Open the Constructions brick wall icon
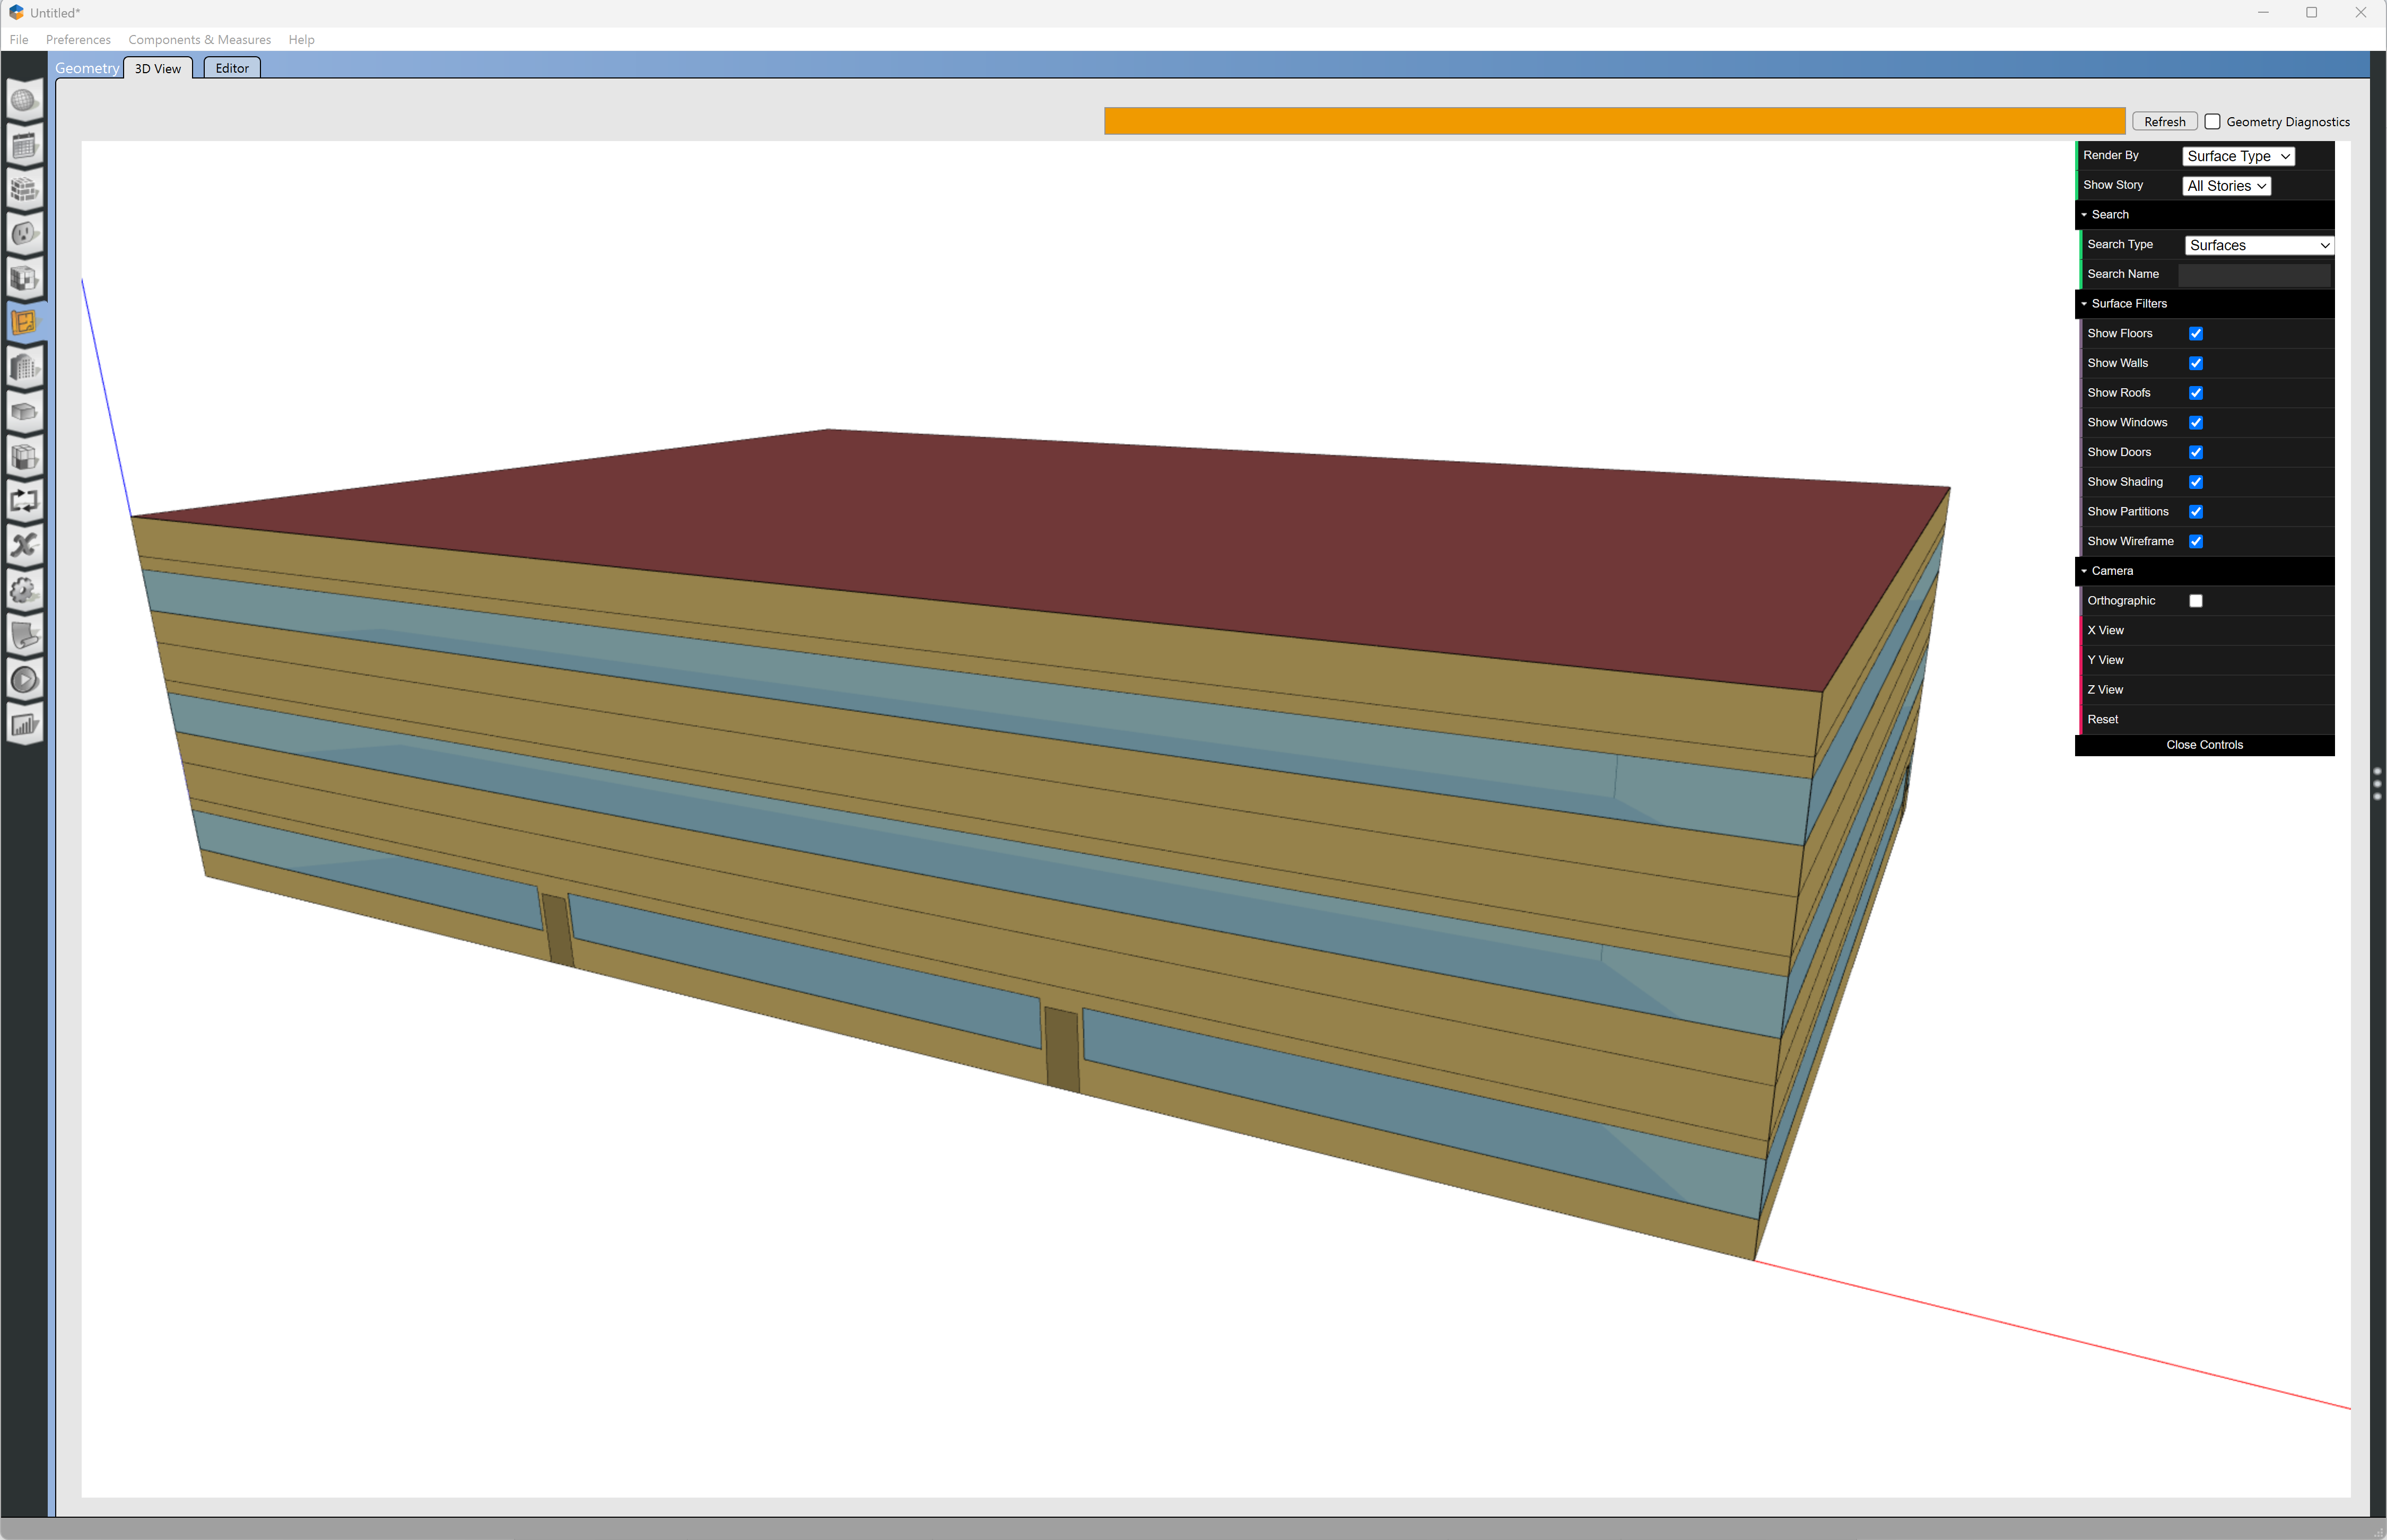This screenshot has height=1540, width=2387. pos(24,190)
